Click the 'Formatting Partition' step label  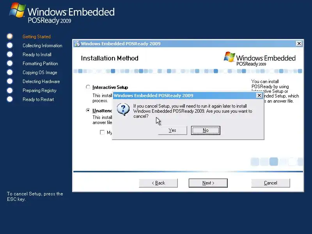[40, 64]
